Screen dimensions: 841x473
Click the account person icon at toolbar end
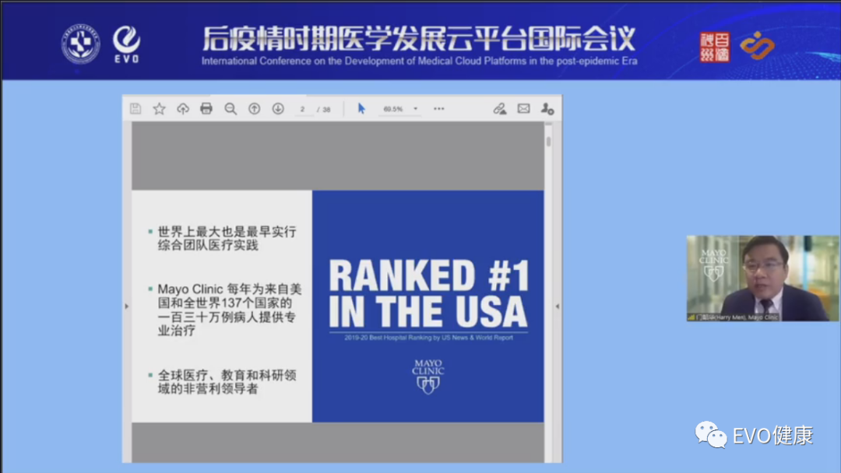tap(547, 110)
